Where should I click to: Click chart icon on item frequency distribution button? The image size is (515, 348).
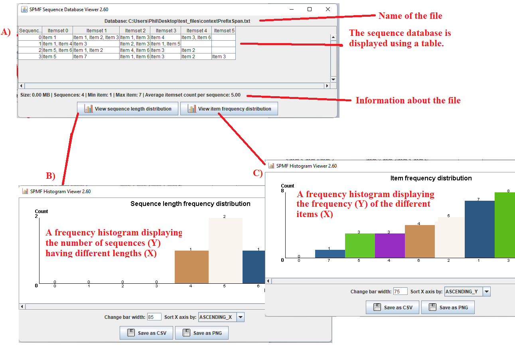(x=192, y=109)
